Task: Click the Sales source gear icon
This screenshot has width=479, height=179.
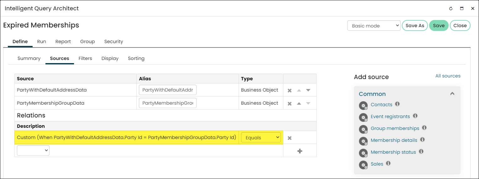Action: click(x=363, y=165)
